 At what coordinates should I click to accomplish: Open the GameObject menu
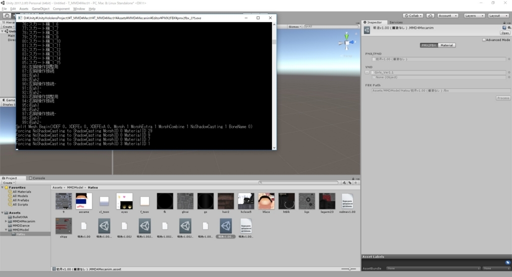[x=40, y=9]
